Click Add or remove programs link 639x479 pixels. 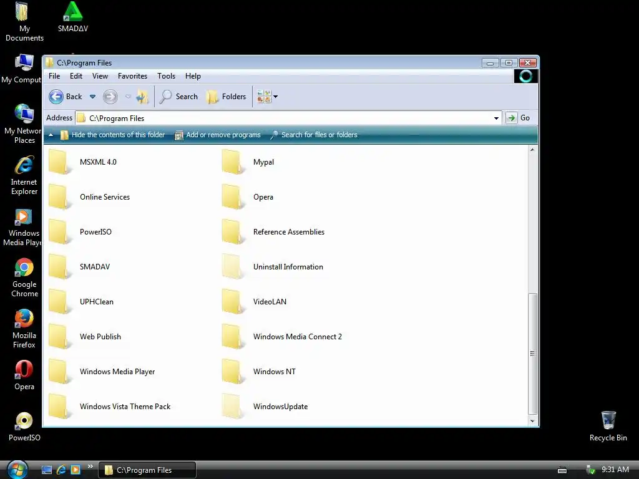pos(217,135)
